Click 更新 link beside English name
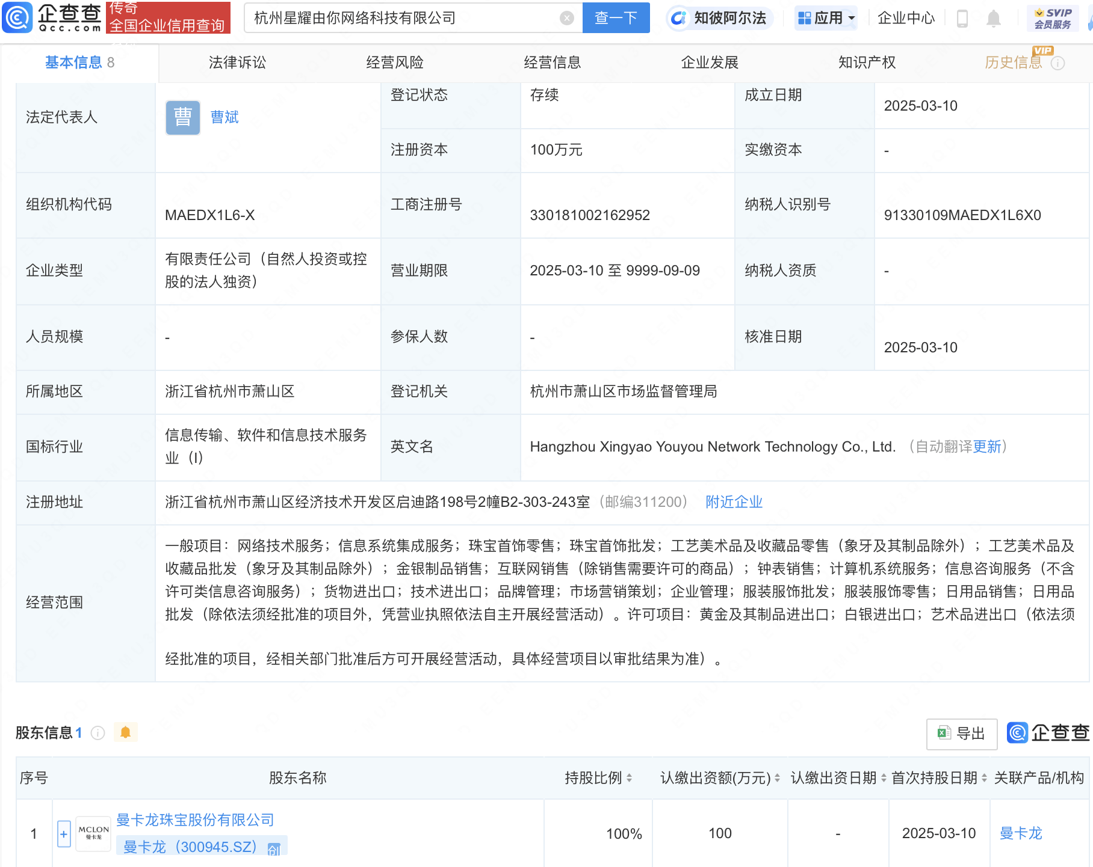This screenshot has width=1093, height=867. [987, 447]
